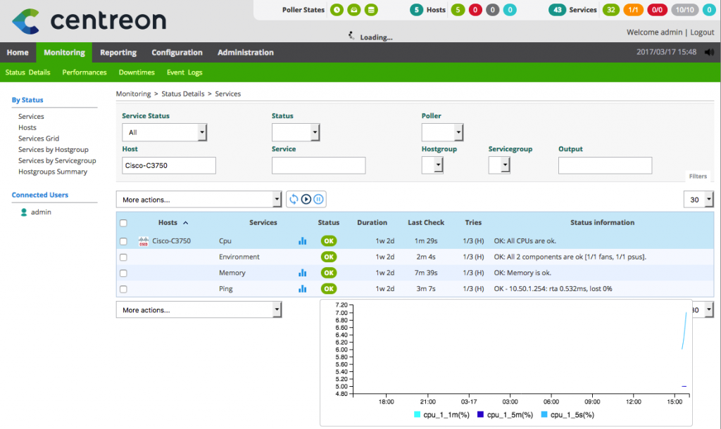Image resolution: width=721 pixels, height=429 pixels.
Task: Click the grey services unknown 10/10 badge
Action: pos(684,10)
